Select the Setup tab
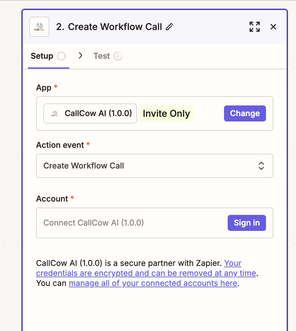The image size is (296, 331). 42,56
